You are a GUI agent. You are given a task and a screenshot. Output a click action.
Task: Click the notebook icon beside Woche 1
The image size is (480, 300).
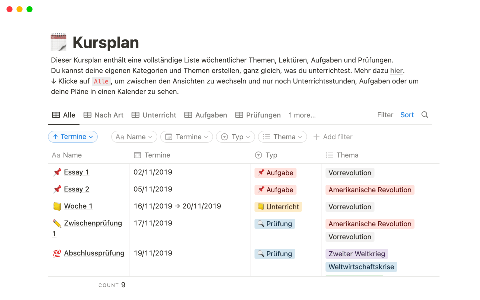pos(57,206)
